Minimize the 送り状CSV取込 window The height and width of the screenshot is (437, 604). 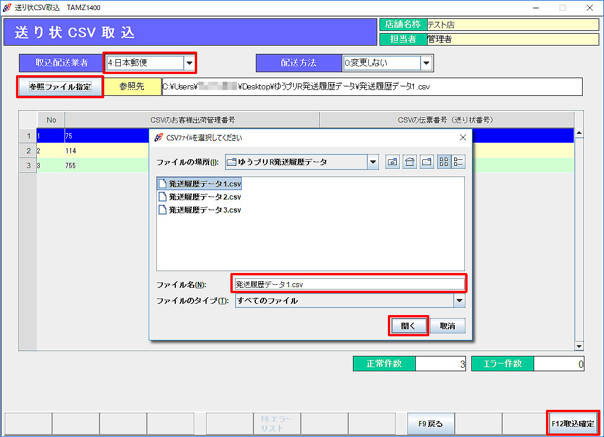coord(536,8)
